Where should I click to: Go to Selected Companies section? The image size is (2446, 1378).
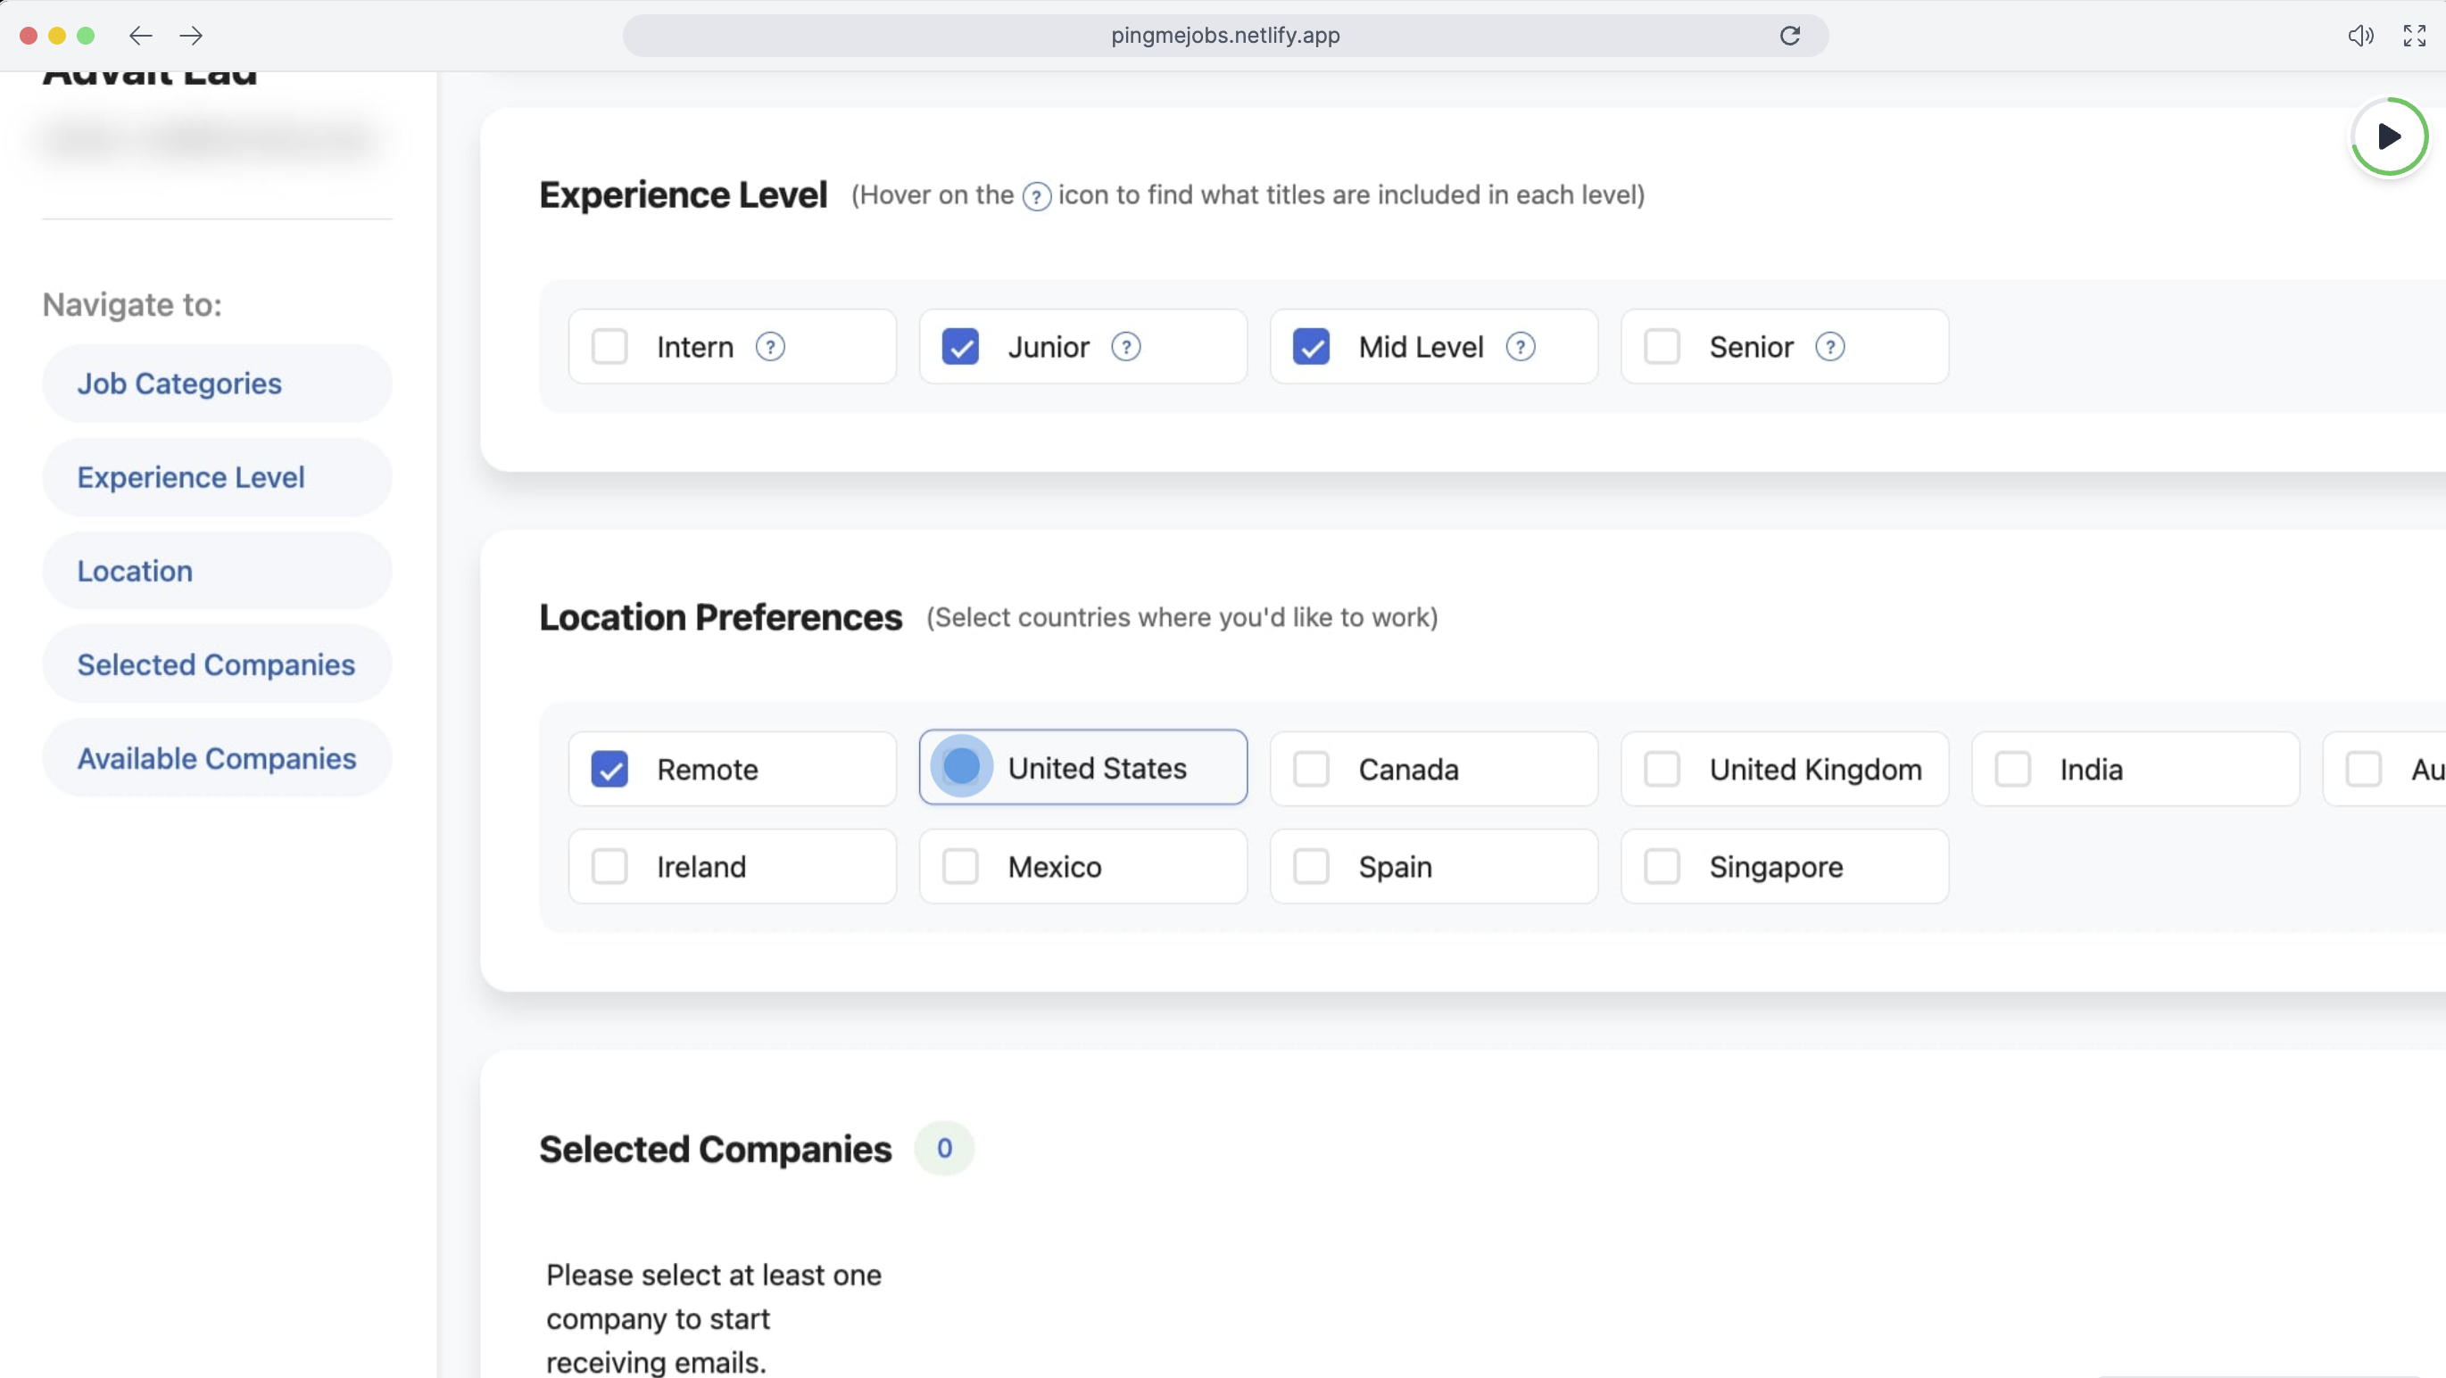pyautogui.click(x=218, y=665)
